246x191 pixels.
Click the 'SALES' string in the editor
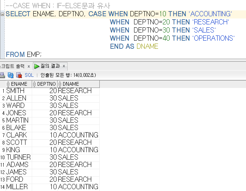pyautogui.click(x=204, y=30)
